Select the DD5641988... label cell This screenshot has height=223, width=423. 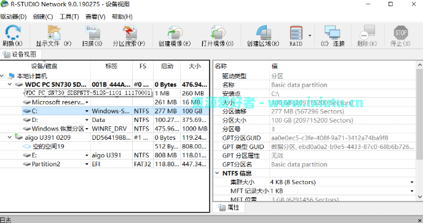(x=111, y=137)
